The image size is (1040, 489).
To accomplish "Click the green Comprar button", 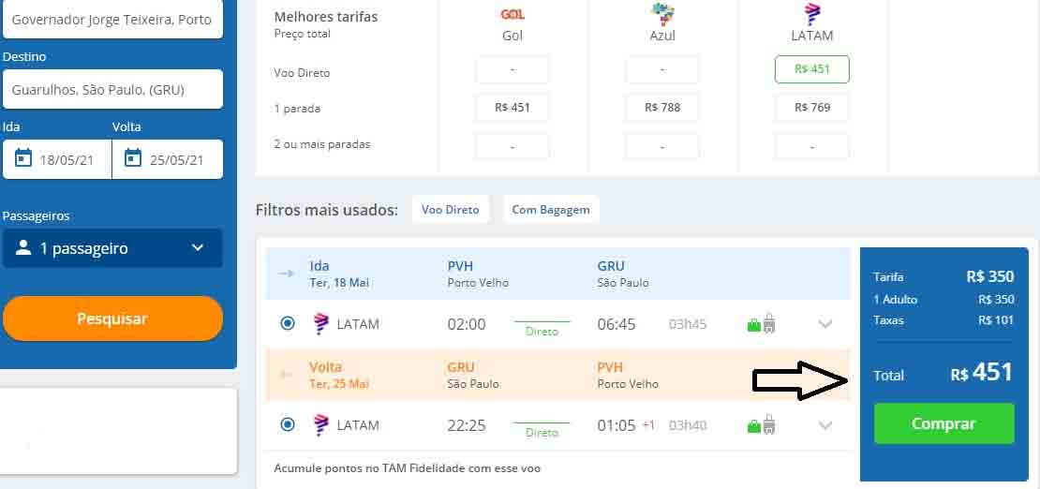I will [x=943, y=423].
